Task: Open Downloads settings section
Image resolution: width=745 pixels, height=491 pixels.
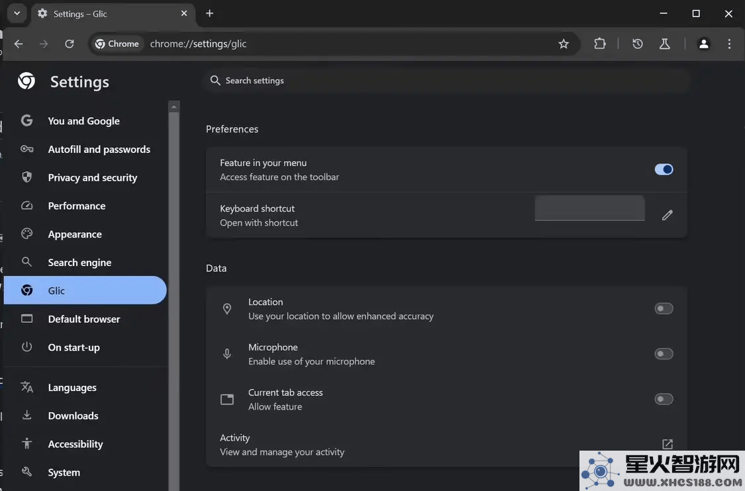Action: 85,416
